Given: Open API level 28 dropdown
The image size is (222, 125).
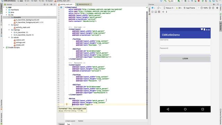Looking at the screenshot, I should tap(179, 8).
